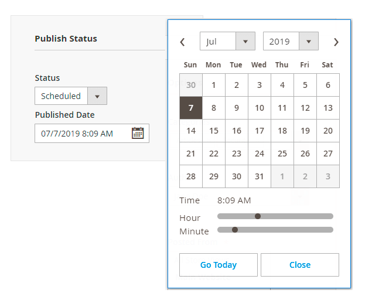Screen dimensions: 372x293
Task: Select July 27 in the calendar
Action: 328,154
